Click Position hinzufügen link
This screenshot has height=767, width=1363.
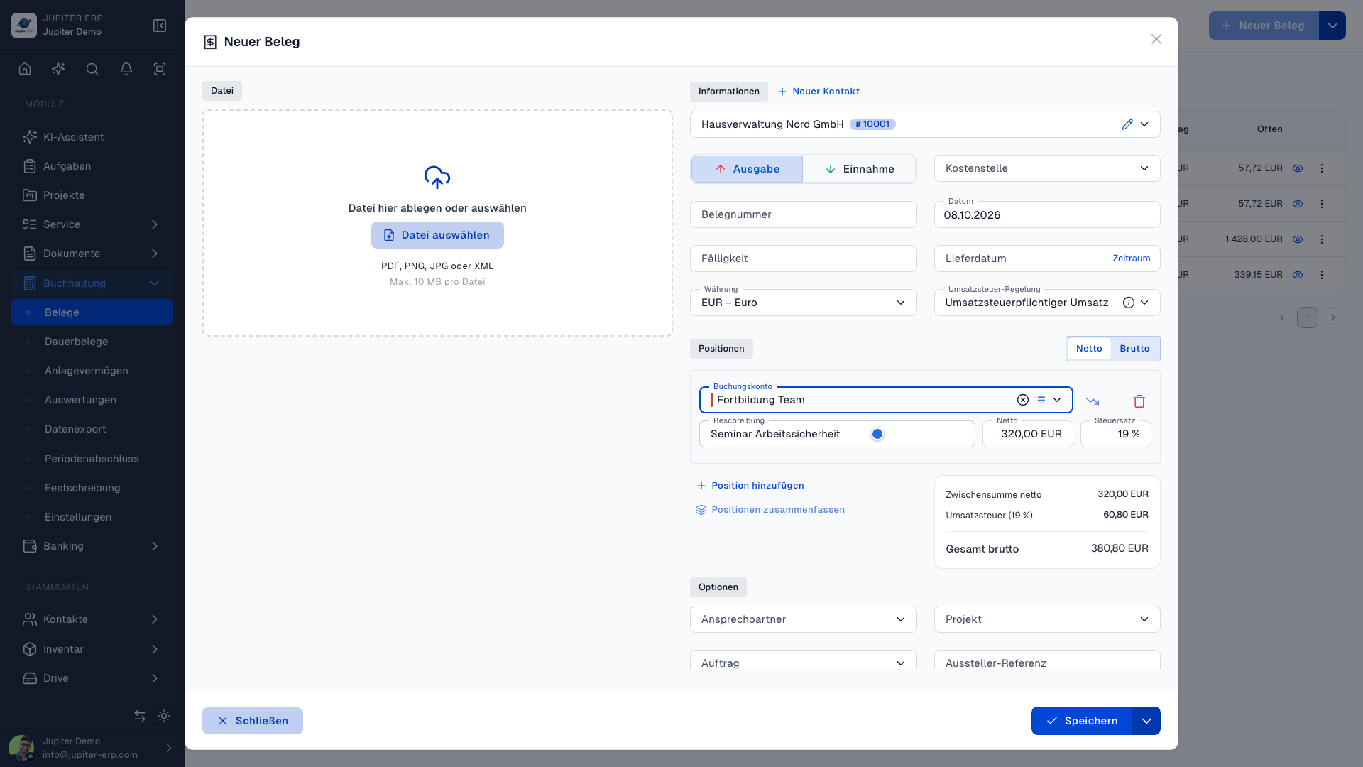tap(750, 486)
